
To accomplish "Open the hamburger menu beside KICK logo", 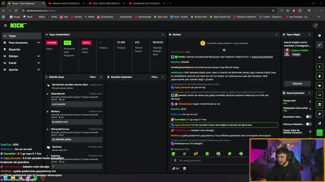I will [x=5, y=26].
